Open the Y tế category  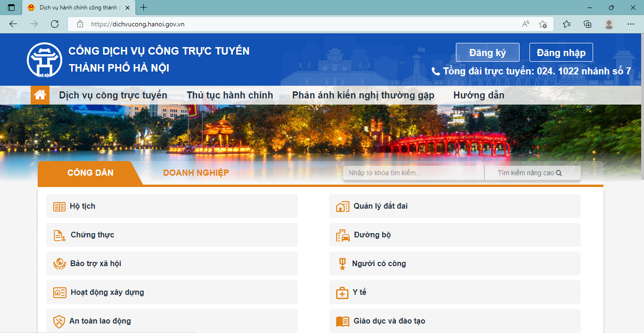pyautogui.click(x=455, y=292)
